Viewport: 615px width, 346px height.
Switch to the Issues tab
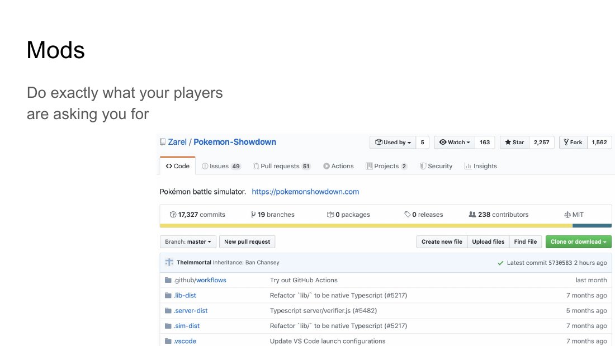(x=221, y=167)
